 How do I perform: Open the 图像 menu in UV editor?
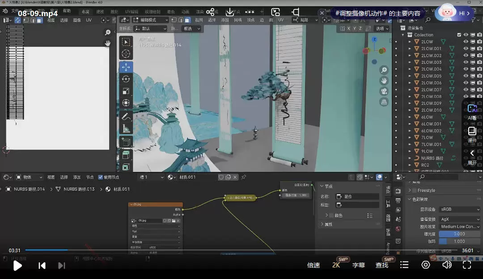coord(77,20)
